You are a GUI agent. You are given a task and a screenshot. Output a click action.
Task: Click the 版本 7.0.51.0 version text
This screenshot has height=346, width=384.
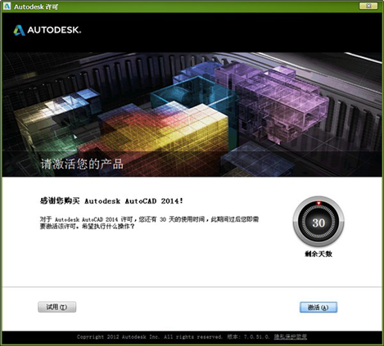pos(248,337)
